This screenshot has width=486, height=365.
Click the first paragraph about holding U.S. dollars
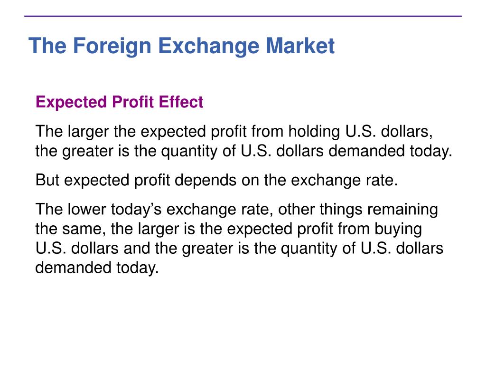[244, 141]
